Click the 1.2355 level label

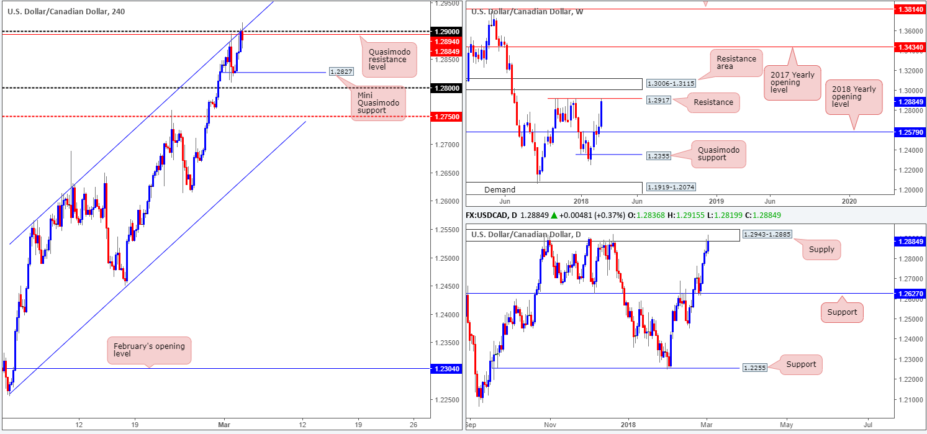(658, 155)
